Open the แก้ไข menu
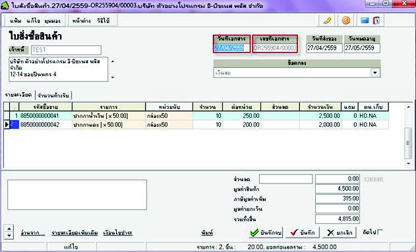Viewport: 416px width, 252px height. (x=33, y=21)
